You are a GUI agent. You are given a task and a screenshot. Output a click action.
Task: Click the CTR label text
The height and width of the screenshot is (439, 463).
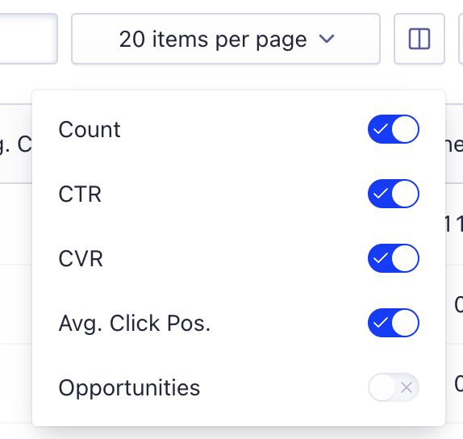[x=80, y=194]
